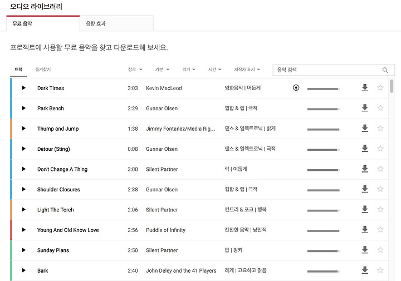Image resolution: width=401 pixels, height=281 pixels.
Task: Click the 음악 검색 search field
Action: point(326,70)
